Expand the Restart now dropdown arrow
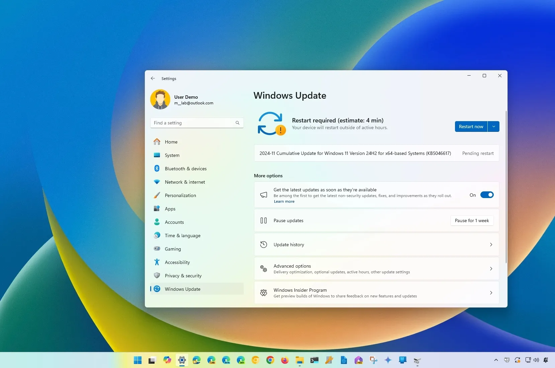The image size is (555, 368). [x=493, y=126]
